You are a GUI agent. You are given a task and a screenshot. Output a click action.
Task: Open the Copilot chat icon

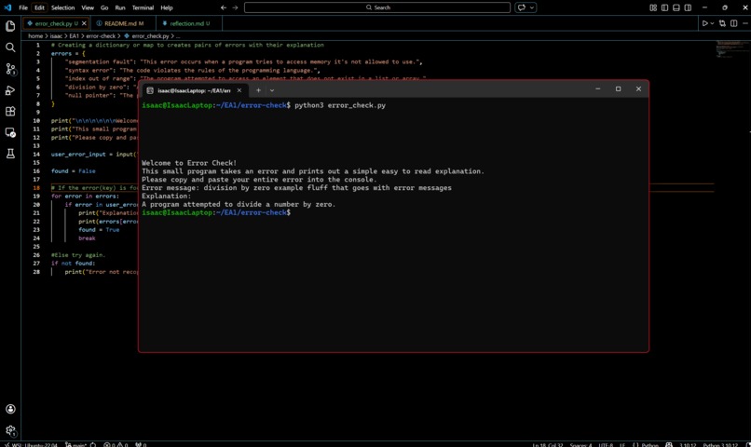tap(522, 7)
